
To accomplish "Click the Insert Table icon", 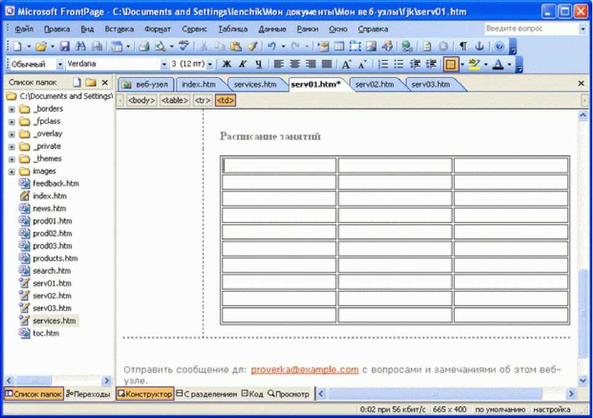I will pyautogui.click(x=339, y=46).
